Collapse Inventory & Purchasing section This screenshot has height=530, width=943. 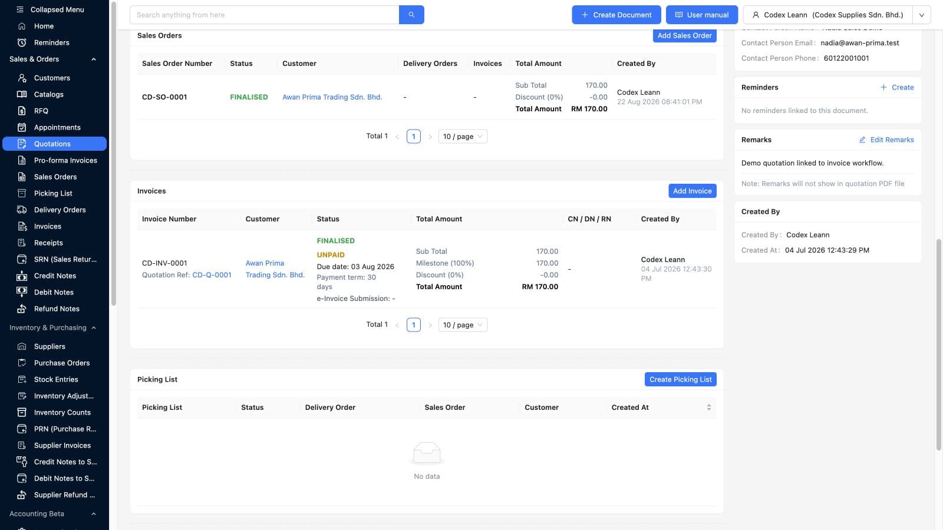[x=94, y=327]
